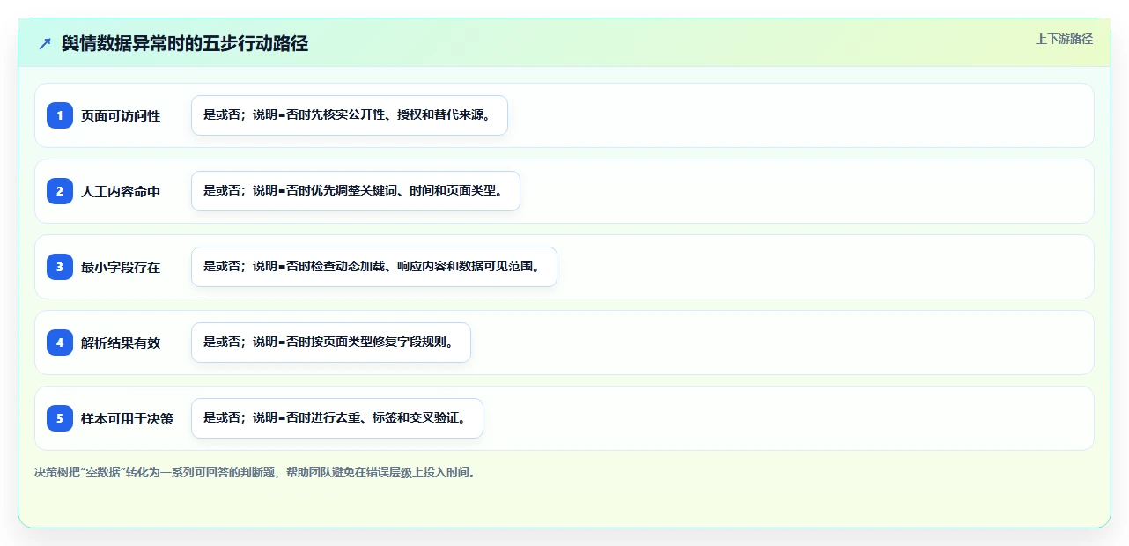
Task: Select step number 5 badge
Action: 60,418
